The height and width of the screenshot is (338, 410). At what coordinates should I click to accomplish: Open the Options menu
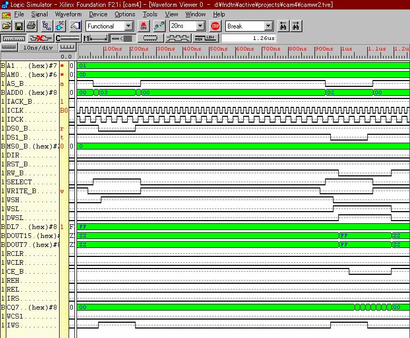(125, 14)
